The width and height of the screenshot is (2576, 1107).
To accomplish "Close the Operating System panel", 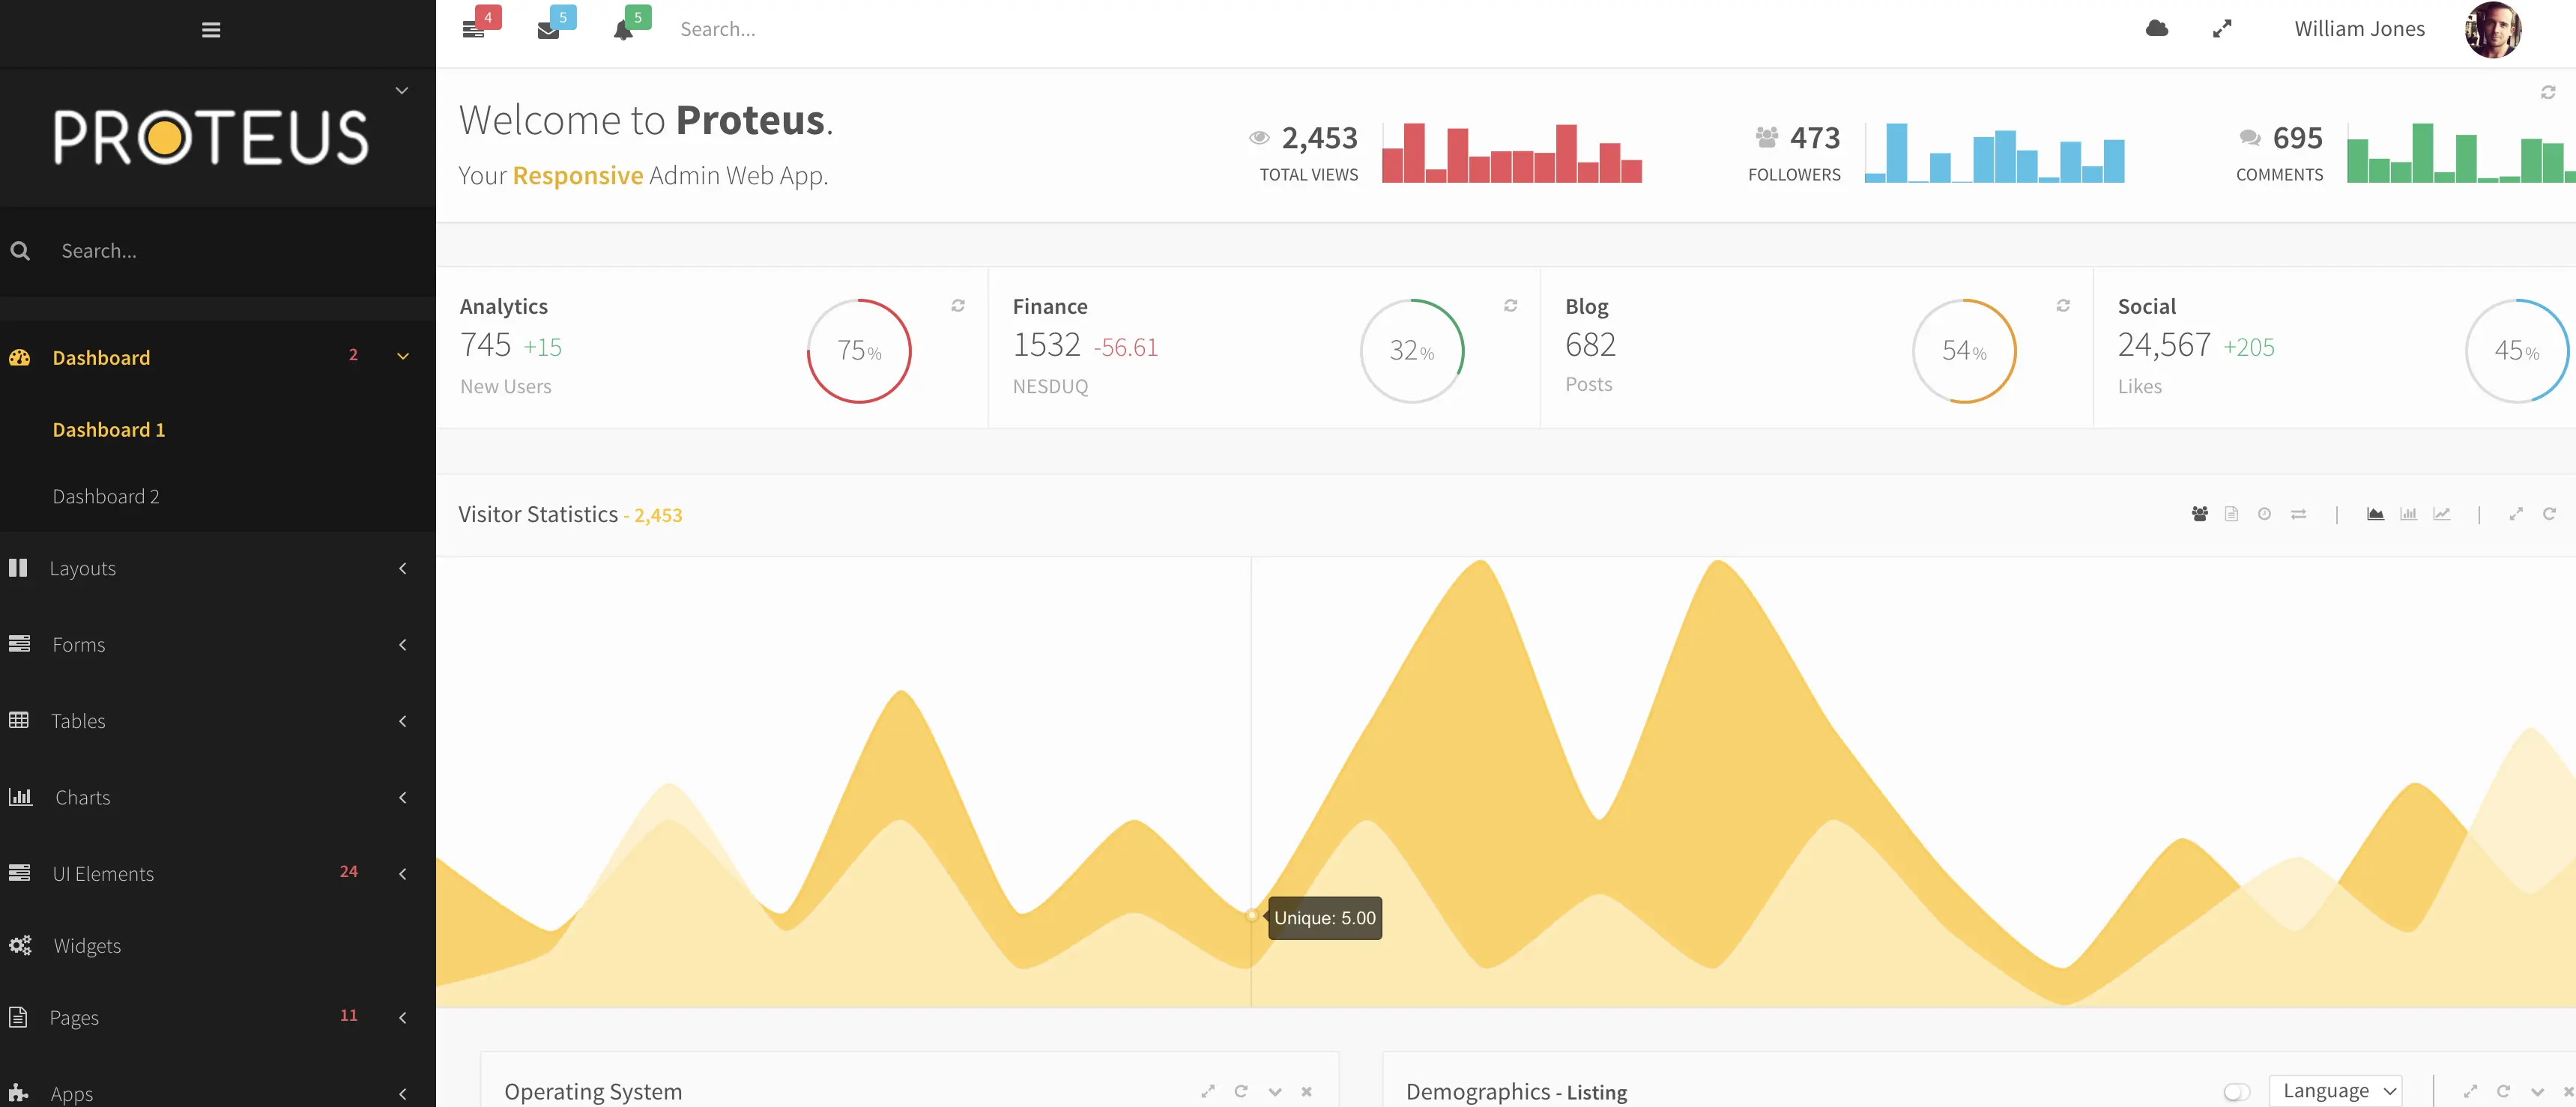I will coord(1306,1092).
